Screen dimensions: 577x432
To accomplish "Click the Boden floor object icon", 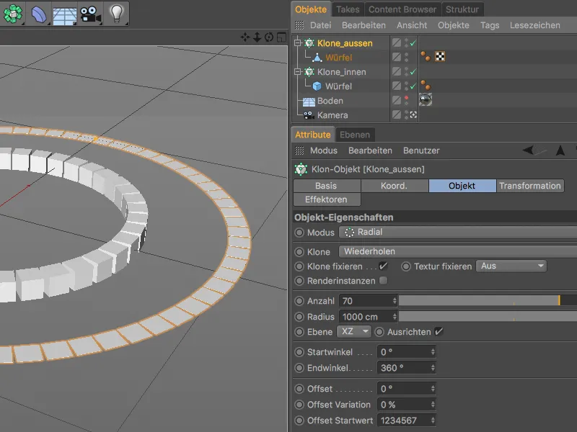I will tap(309, 101).
